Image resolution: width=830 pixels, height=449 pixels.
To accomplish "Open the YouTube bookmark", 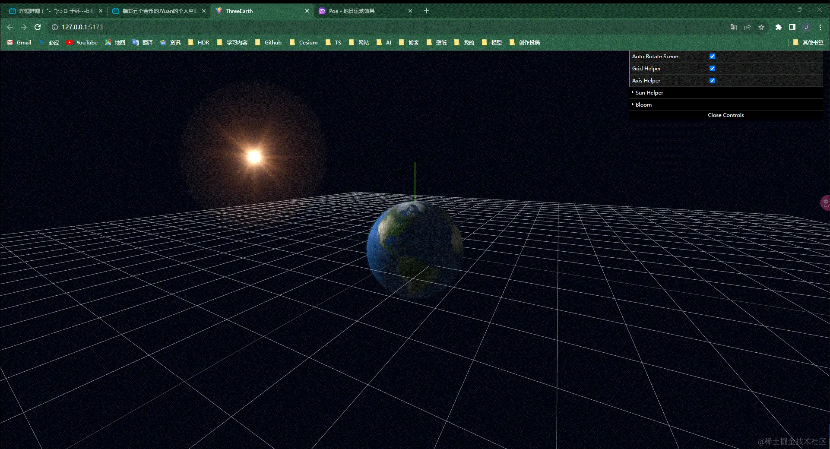I will 82,42.
